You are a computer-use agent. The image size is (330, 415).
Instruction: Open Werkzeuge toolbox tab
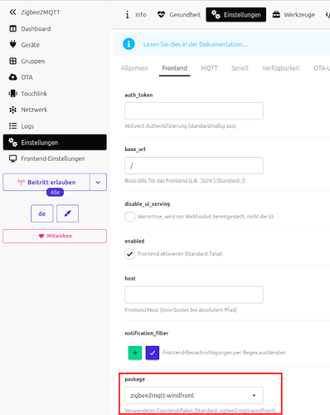[294, 15]
